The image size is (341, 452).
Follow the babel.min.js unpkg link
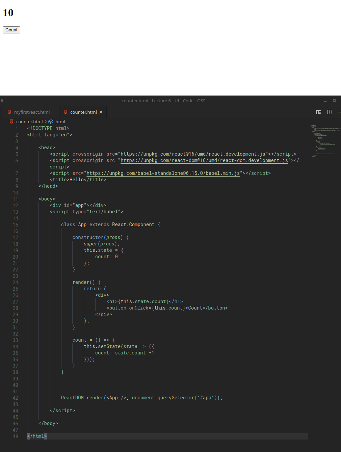pos(163,173)
